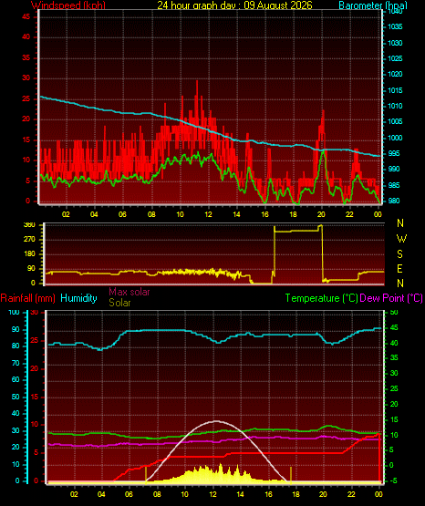This screenshot has height=506, width=425.
Task: Click the red "35" windspeed axis value
Action: pos(26,58)
